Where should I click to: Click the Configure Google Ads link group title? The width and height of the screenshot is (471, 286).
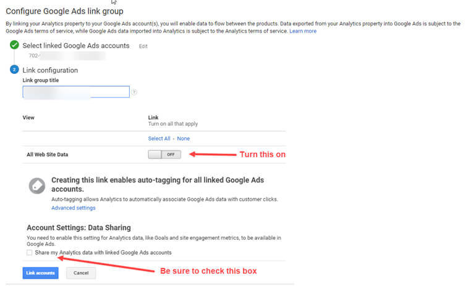tap(64, 12)
